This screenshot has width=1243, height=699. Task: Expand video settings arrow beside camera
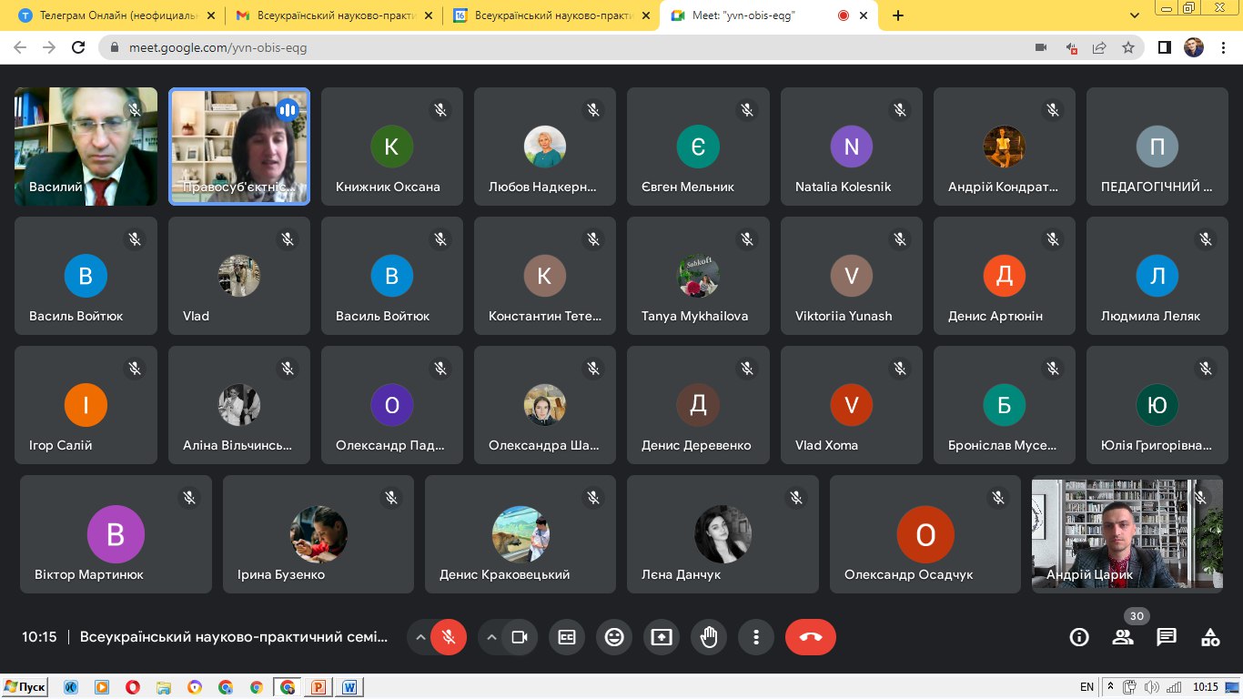click(x=492, y=637)
